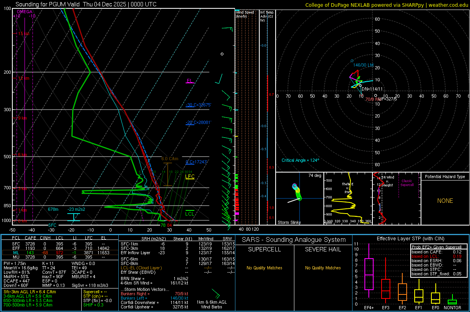Click the Supercell = -- composite value
470x312 pixels.
[95, 292]
